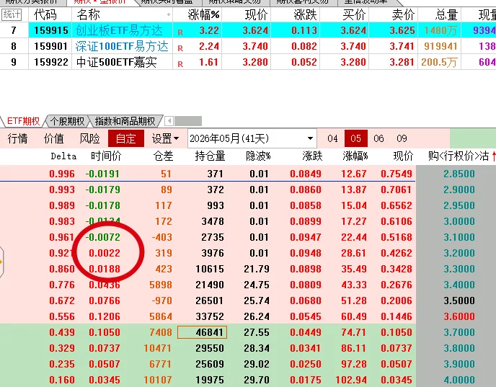Click the R marker in the 中证500ETF嘉实 row
Image resolution: width=496 pixels, height=387 pixels.
pos(180,64)
